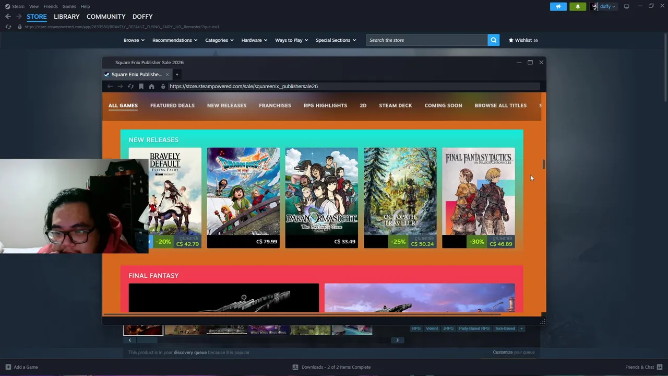This screenshot has width=668, height=376.
Task: Click the Customize your queue link
Action: pos(514,352)
